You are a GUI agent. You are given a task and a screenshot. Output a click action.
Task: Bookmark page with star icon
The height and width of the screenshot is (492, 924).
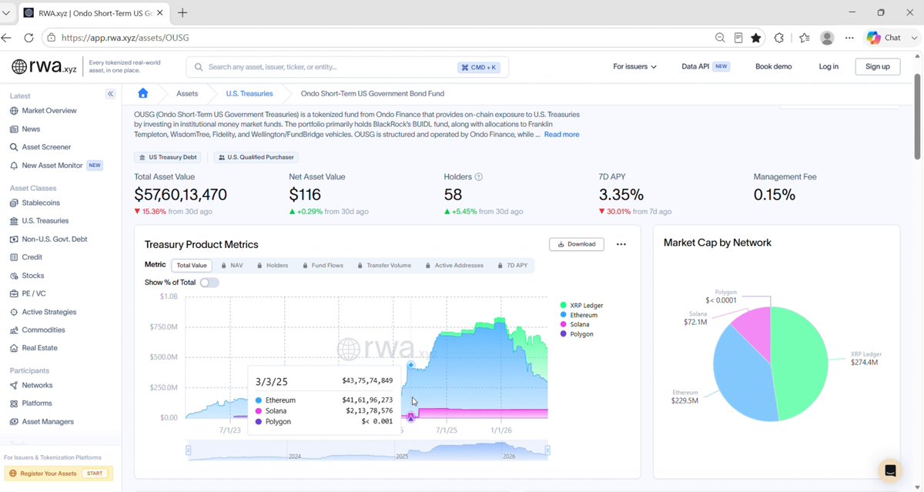coord(756,37)
